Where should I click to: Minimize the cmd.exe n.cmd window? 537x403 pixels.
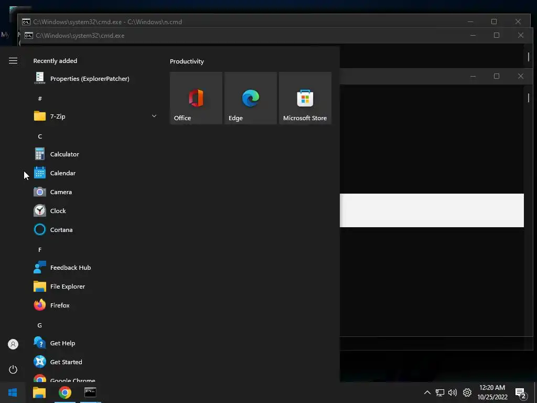click(x=470, y=22)
